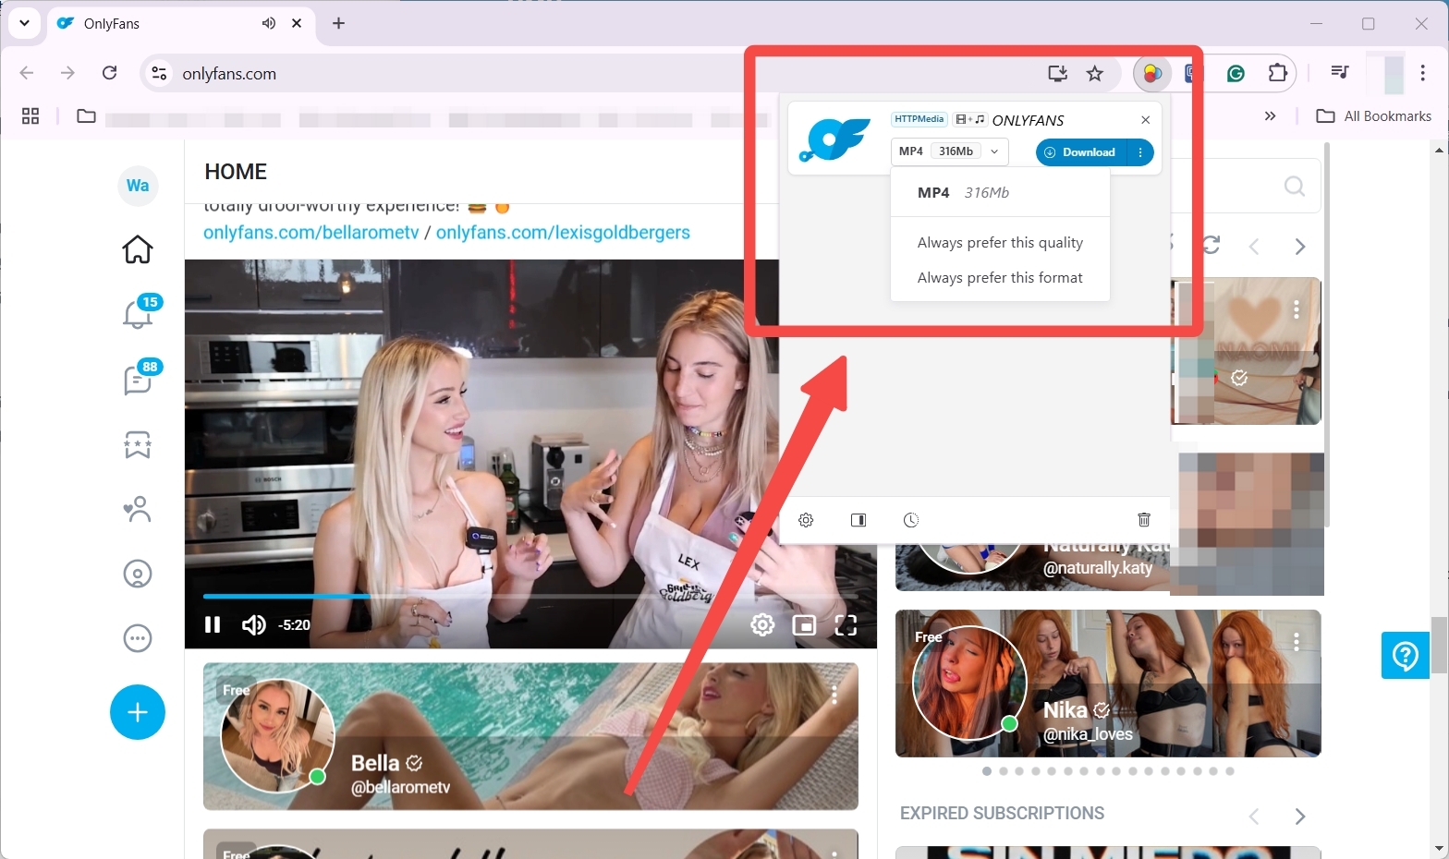Show previous suggestions with left arrow
This screenshot has width=1449, height=859.
(x=1254, y=247)
